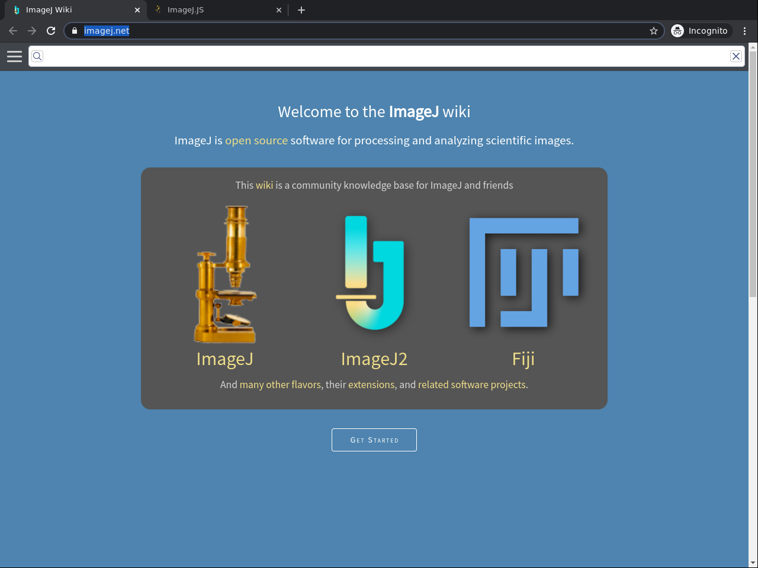Image resolution: width=758 pixels, height=568 pixels.
Task: Open the teal ImageJ2 logo
Action: (x=370, y=273)
